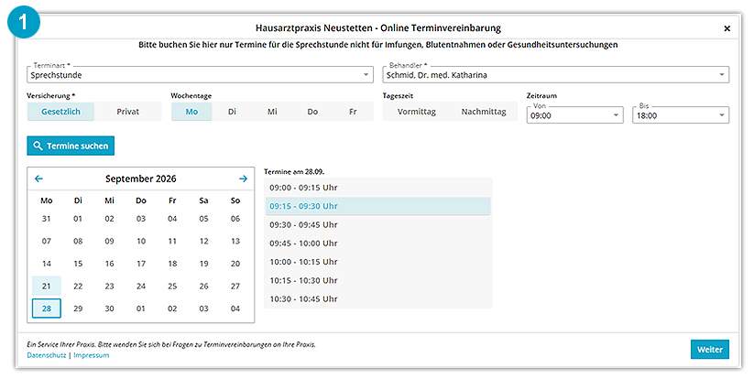This screenshot has width=754, height=379.
Task: Select the 10:15 - 10:30 Uhr slot
Action: click(378, 280)
